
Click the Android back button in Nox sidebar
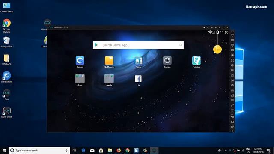pos(232,116)
